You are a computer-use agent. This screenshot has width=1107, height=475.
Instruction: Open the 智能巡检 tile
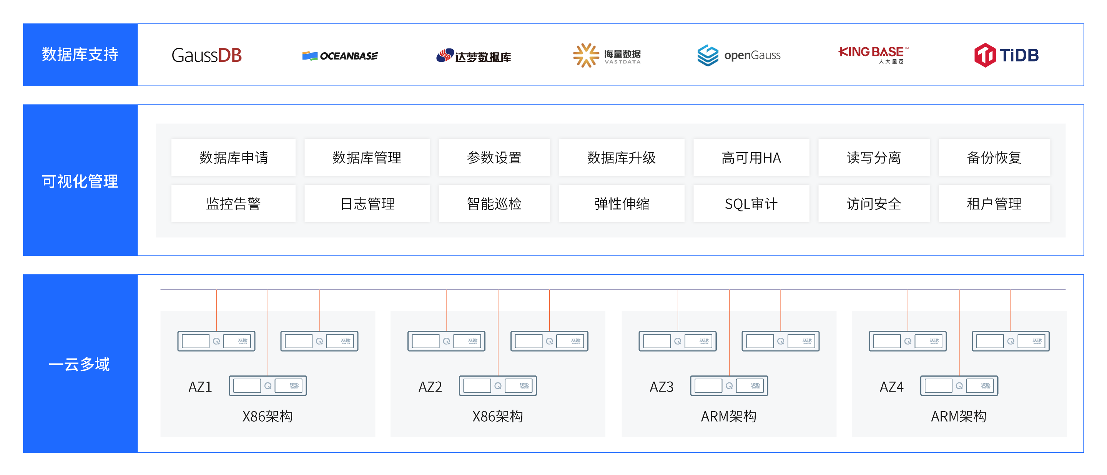pos(494,204)
